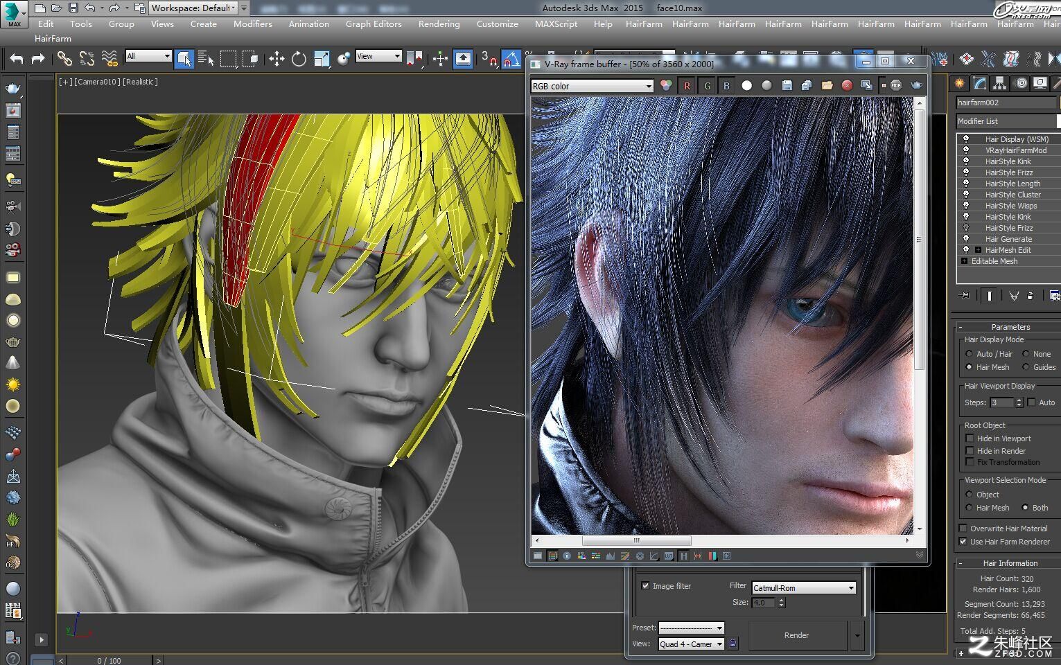Image resolution: width=1061 pixels, height=665 pixels.
Task: Open the View reference coordinate dropdown
Action: [x=378, y=56]
